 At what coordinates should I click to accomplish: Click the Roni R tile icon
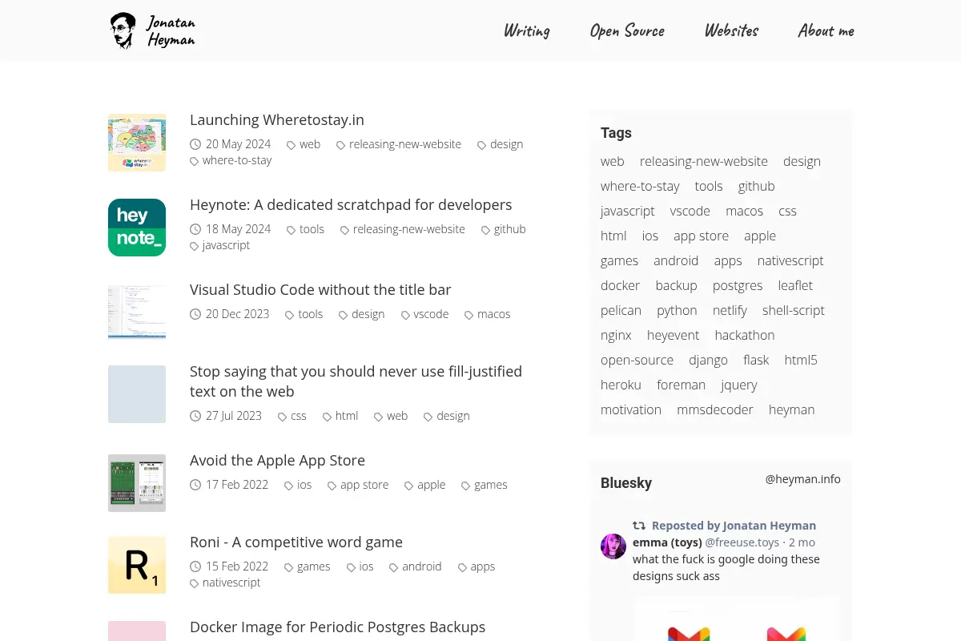click(x=137, y=565)
